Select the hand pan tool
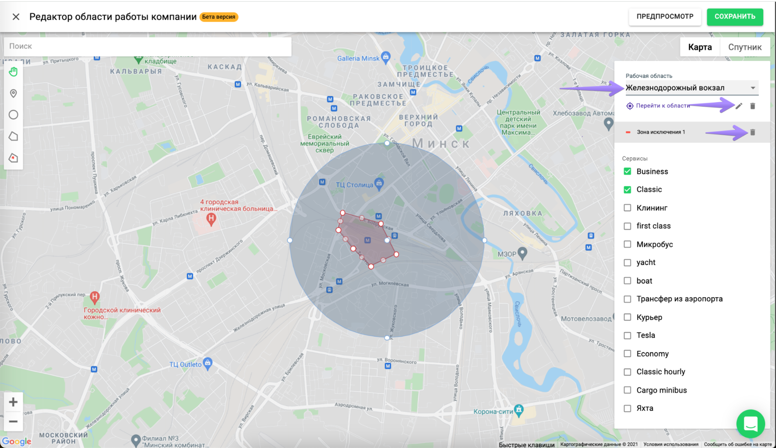Image resolution: width=776 pixels, height=448 pixels. coord(13,72)
